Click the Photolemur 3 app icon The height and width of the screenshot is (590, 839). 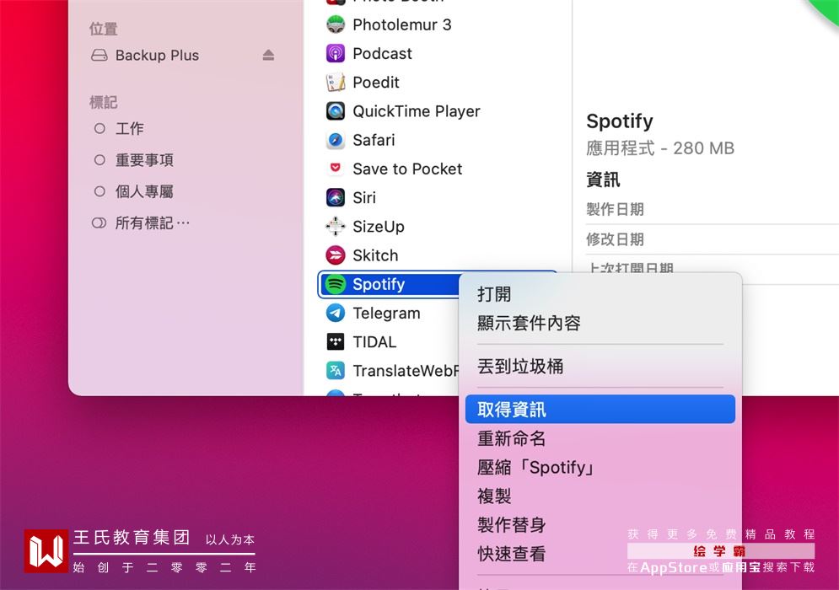tap(336, 24)
